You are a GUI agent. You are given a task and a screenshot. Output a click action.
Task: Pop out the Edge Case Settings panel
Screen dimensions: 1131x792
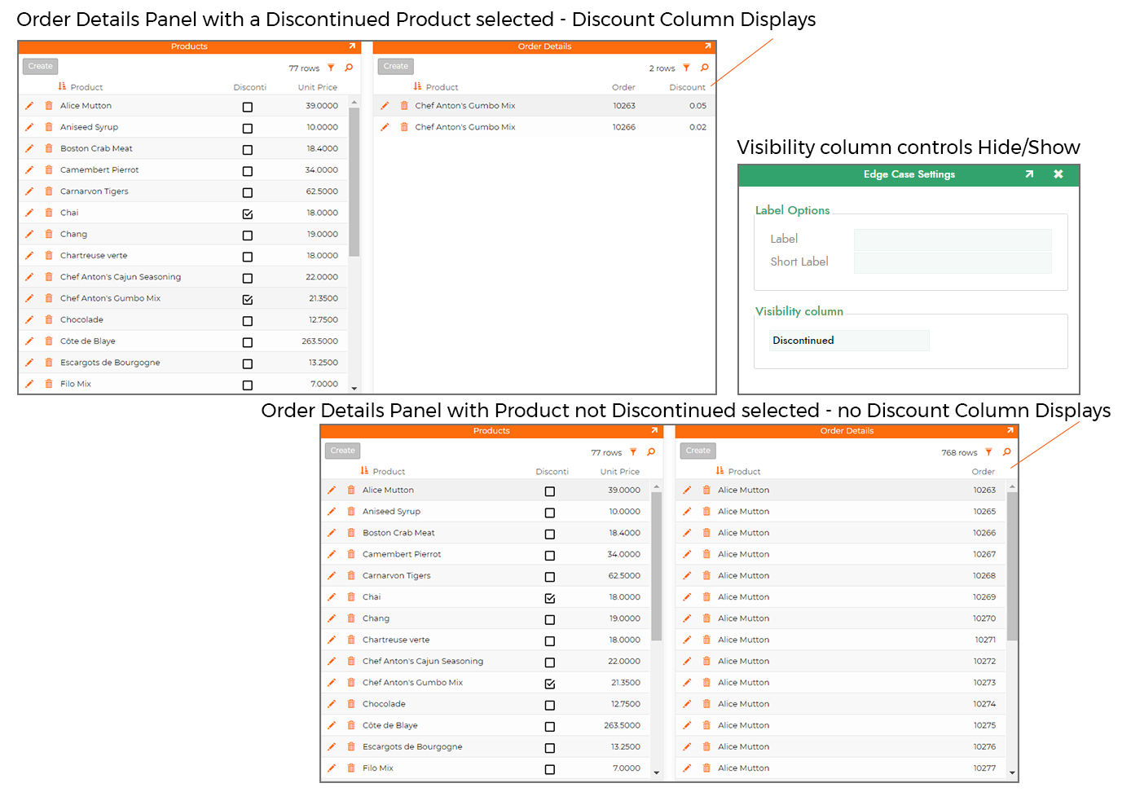point(1029,174)
